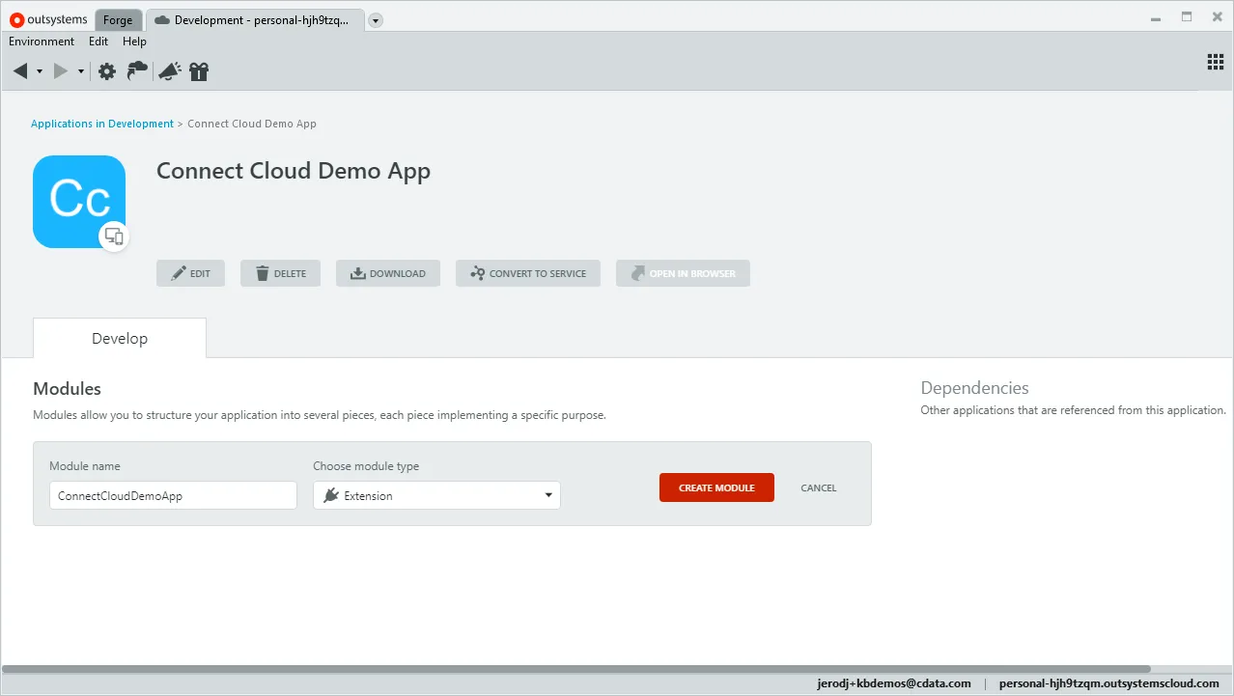Open the Applications in Development breadcrumb link
Image resolution: width=1234 pixels, height=696 pixels.
[101, 124]
